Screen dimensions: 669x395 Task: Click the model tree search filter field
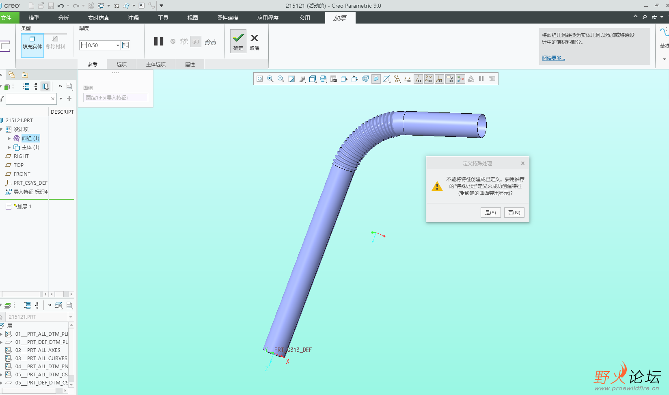(31, 99)
